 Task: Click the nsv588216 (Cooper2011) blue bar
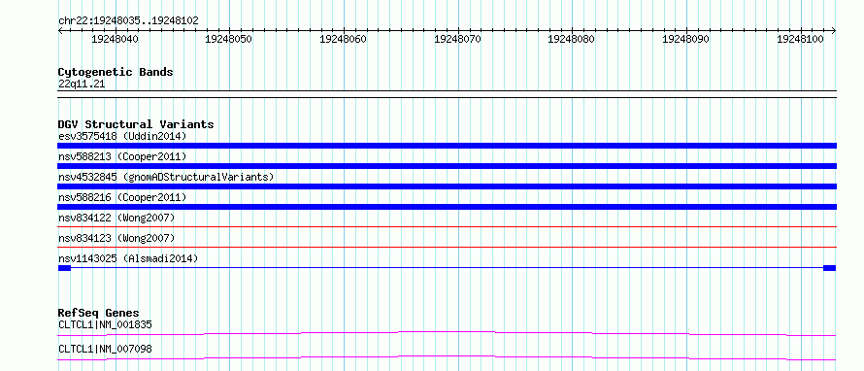pyautogui.click(x=447, y=207)
